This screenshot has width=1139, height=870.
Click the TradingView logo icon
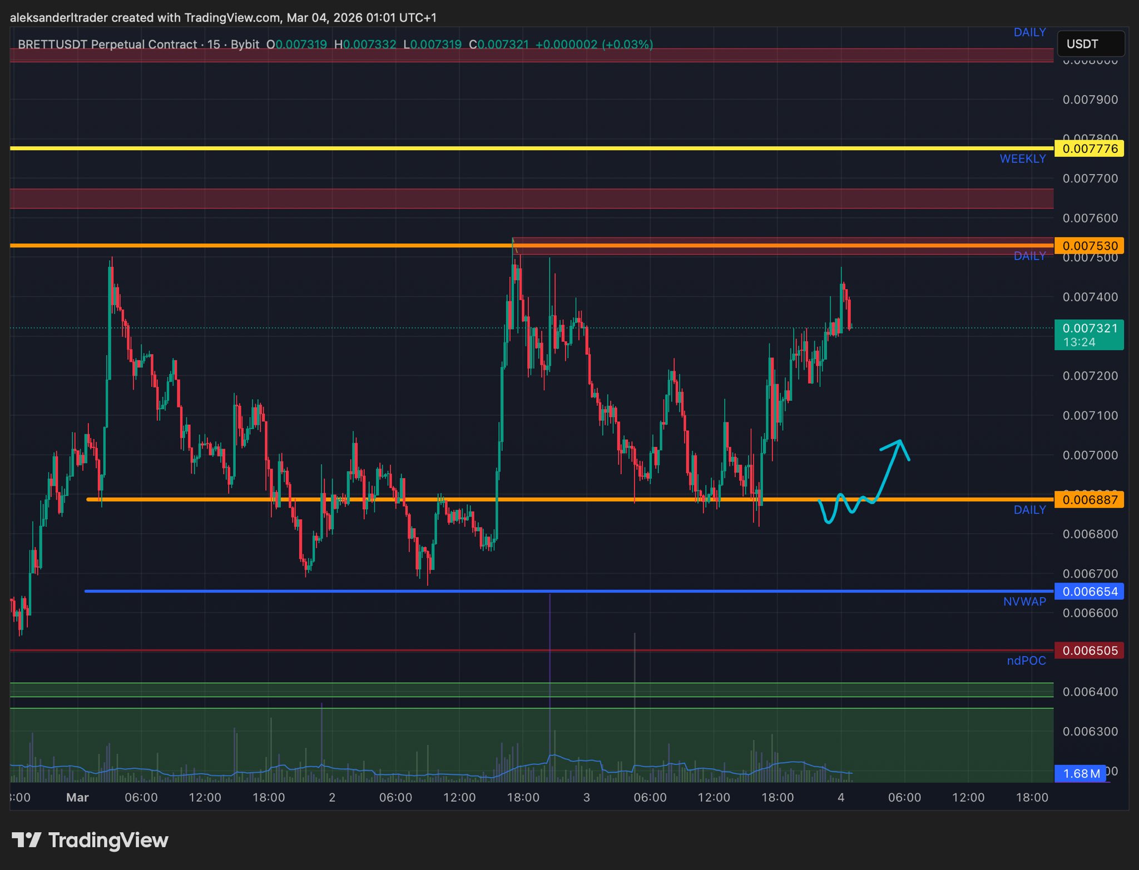coord(26,840)
